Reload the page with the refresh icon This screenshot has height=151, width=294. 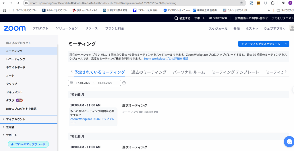18,3
